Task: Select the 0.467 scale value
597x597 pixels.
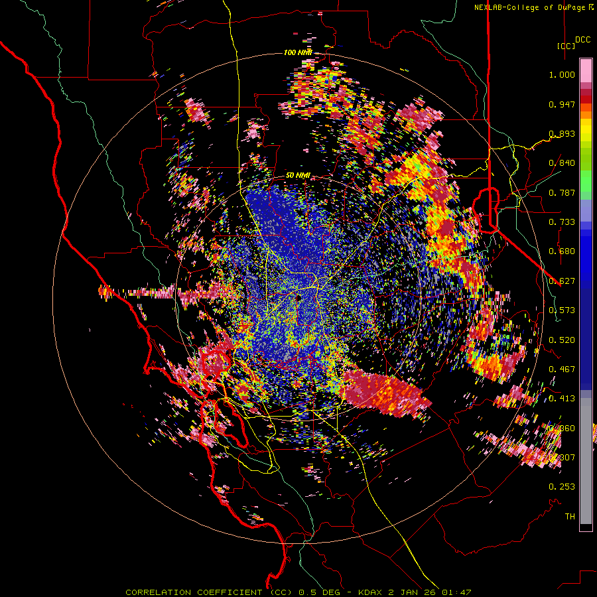Action: (562, 369)
